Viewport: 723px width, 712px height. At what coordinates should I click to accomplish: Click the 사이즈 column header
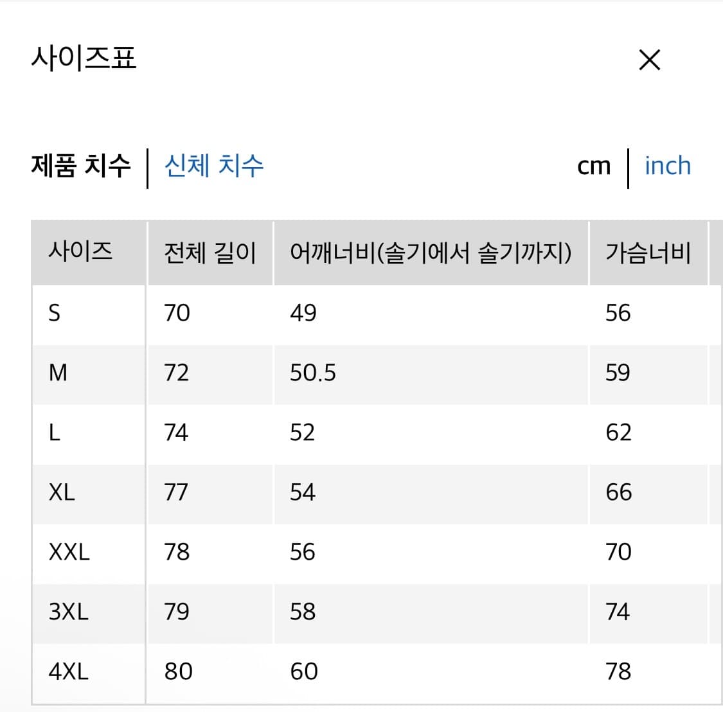78,253
